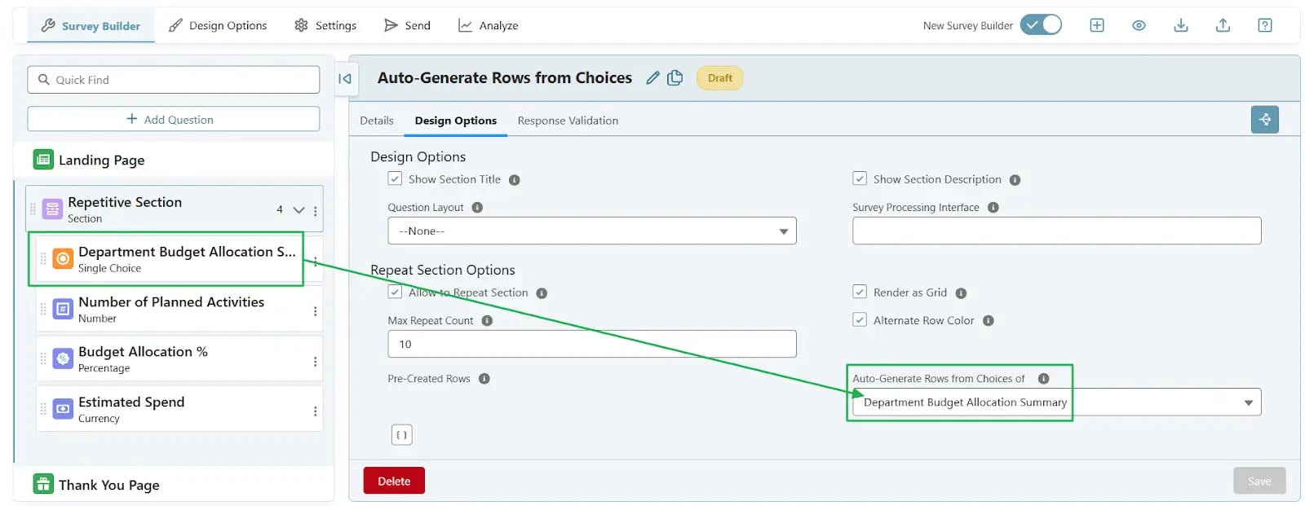Image resolution: width=1305 pixels, height=506 pixels.
Task: Switch to Design Options in top navigation
Action: (218, 26)
